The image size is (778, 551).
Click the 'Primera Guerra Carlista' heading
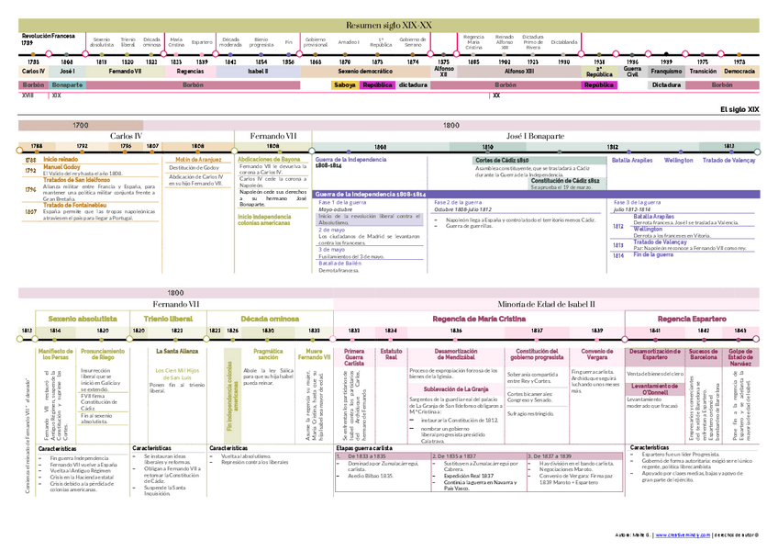pos(354,356)
